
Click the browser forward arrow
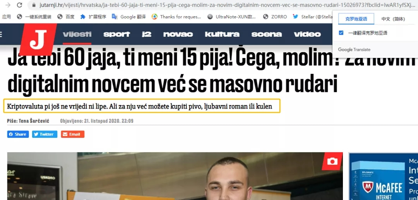click(8, 5)
